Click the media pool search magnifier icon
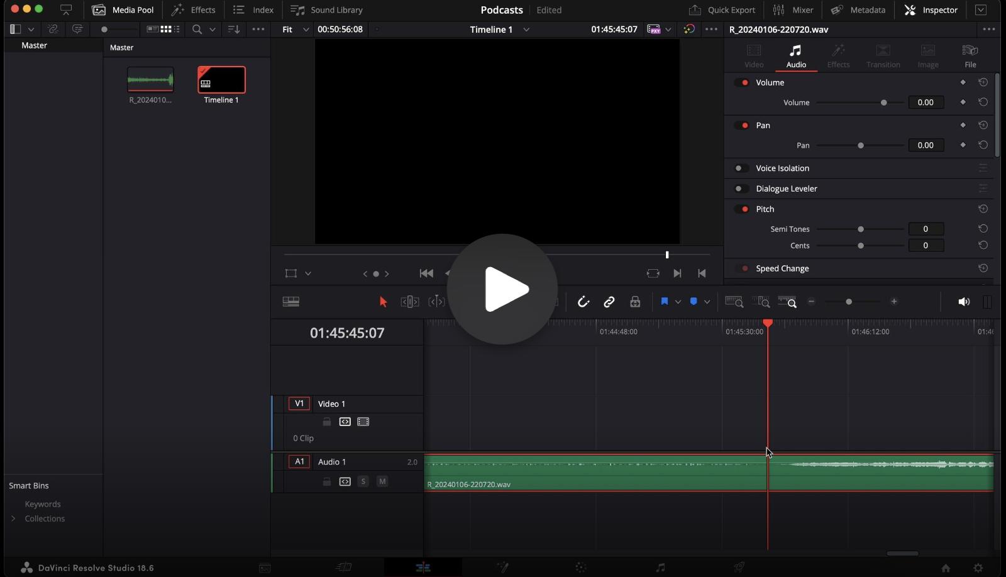1006x577 pixels. [x=197, y=30]
